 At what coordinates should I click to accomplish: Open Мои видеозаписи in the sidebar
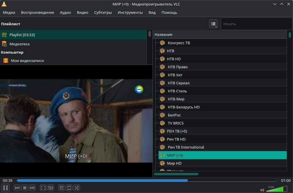(x=27, y=61)
